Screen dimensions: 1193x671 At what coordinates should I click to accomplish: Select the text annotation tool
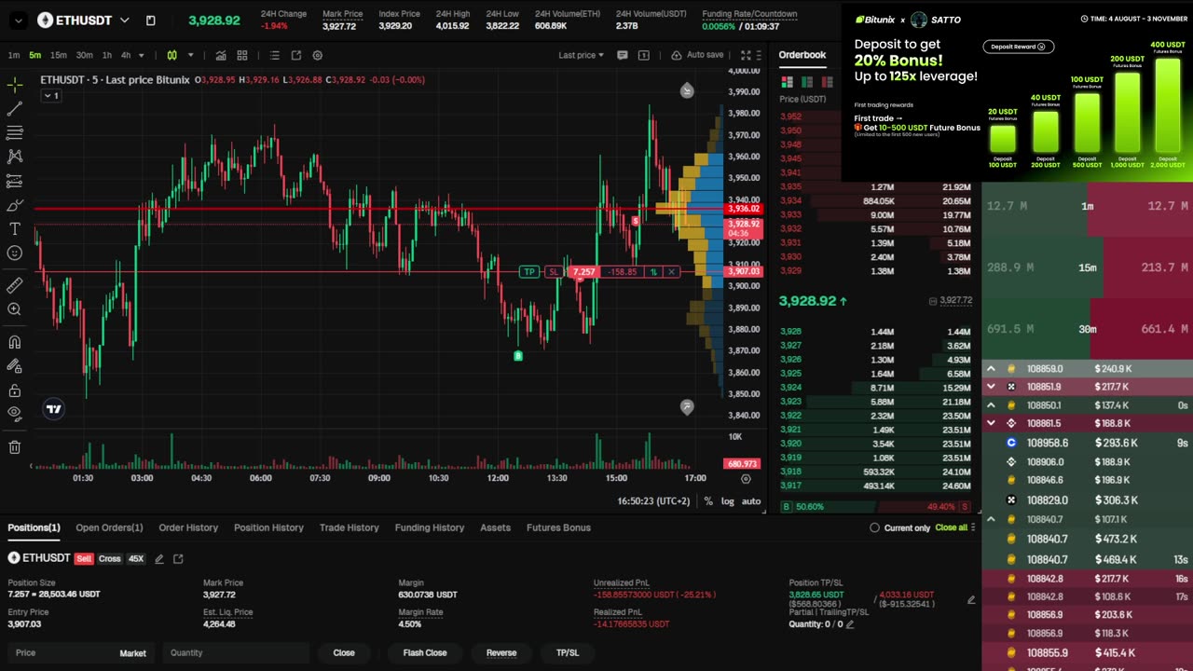point(15,228)
